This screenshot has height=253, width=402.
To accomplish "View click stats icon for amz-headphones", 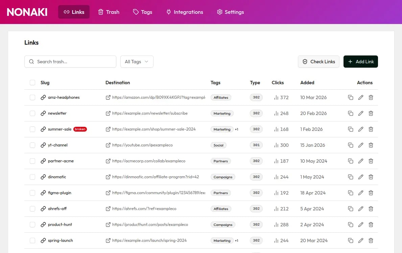I will (276, 97).
